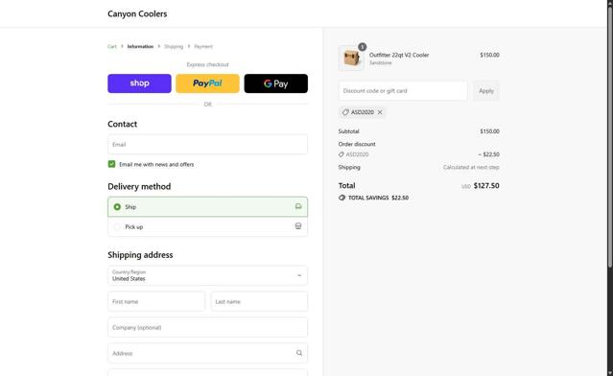Pay with Shop Pay express button
The image size is (613, 376).
pyautogui.click(x=139, y=83)
